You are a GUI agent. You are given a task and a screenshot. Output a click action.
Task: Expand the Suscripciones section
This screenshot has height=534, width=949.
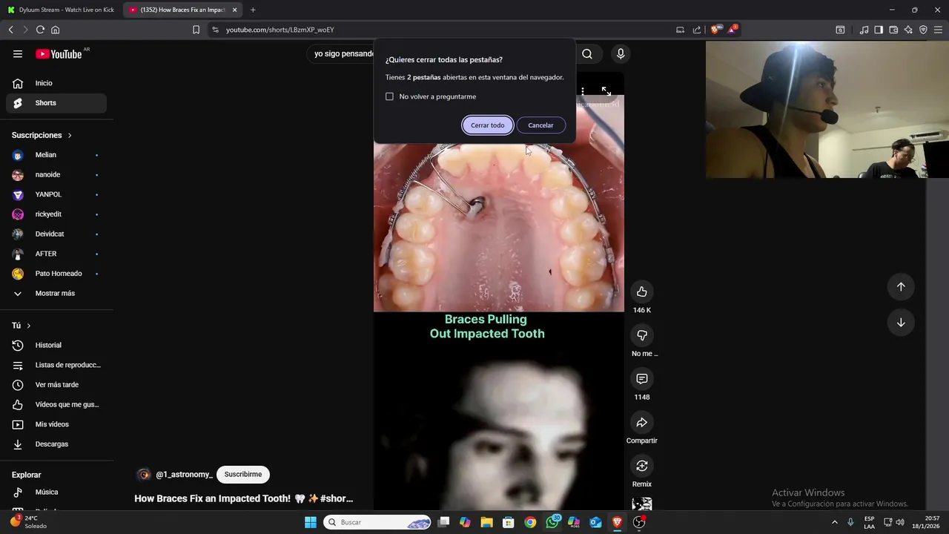[x=42, y=135]
